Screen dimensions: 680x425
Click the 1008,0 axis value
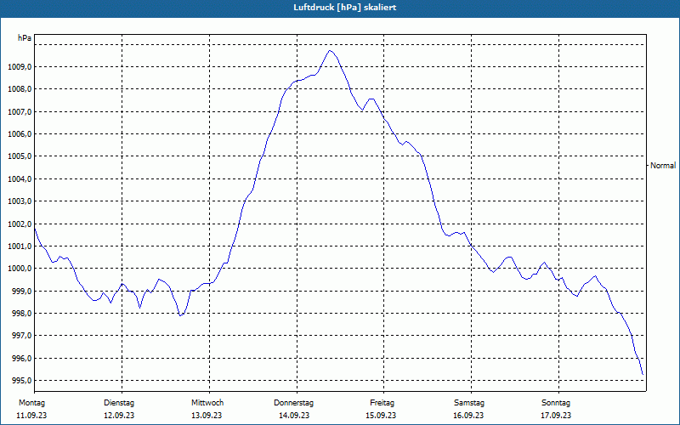click(x=20, y=89)
